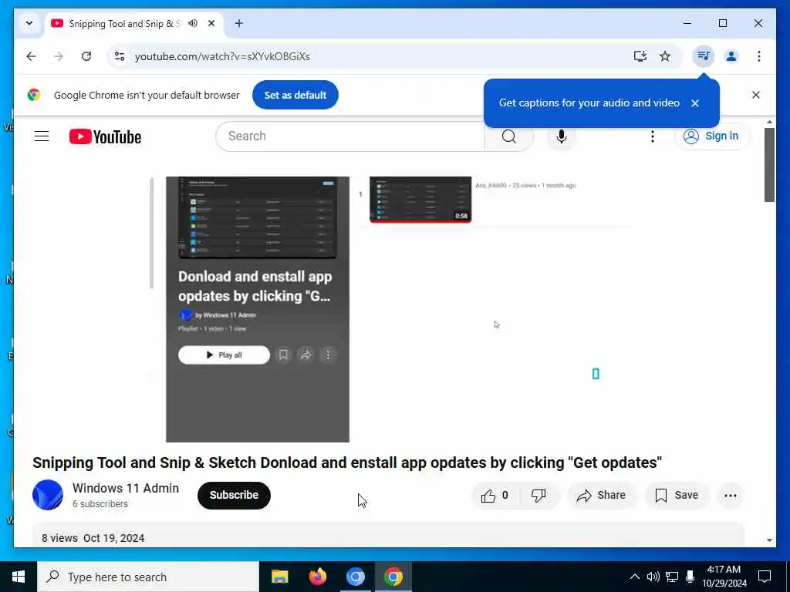Open the media control playlist icon
Screen dimensions: 790x592
click(704, 55)
